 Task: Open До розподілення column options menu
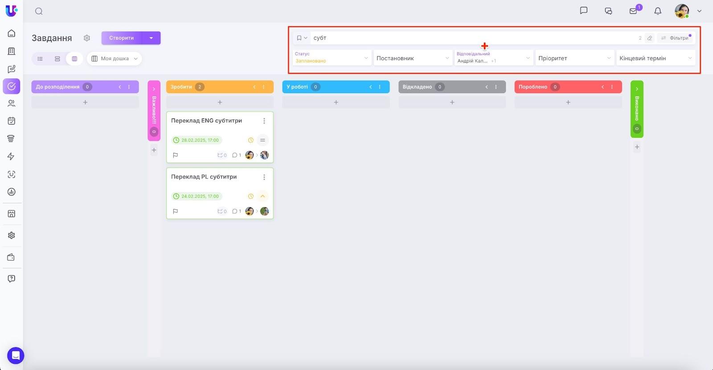click(x=129, y=87)
